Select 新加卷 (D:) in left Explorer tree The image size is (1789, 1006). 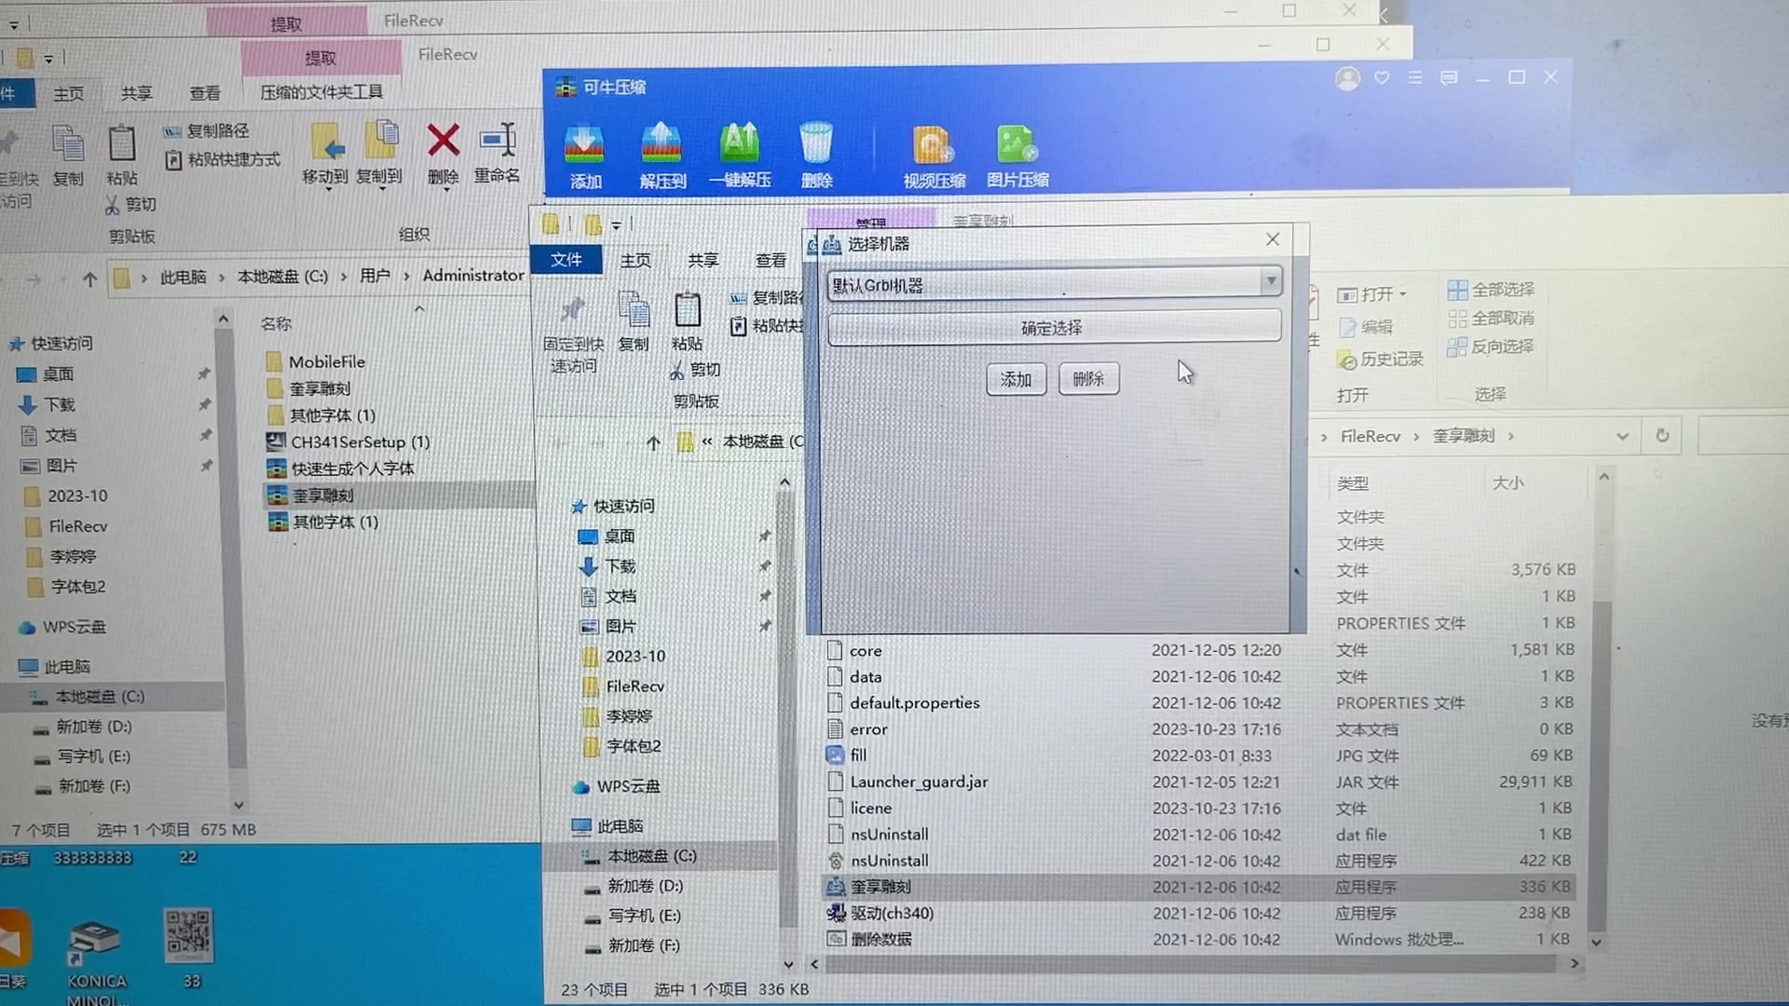click(x=82, y=727)
